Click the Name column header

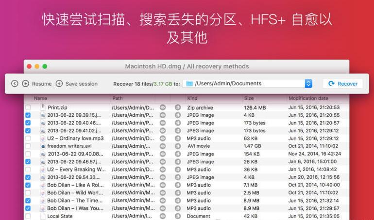click(x=40, y=98)
